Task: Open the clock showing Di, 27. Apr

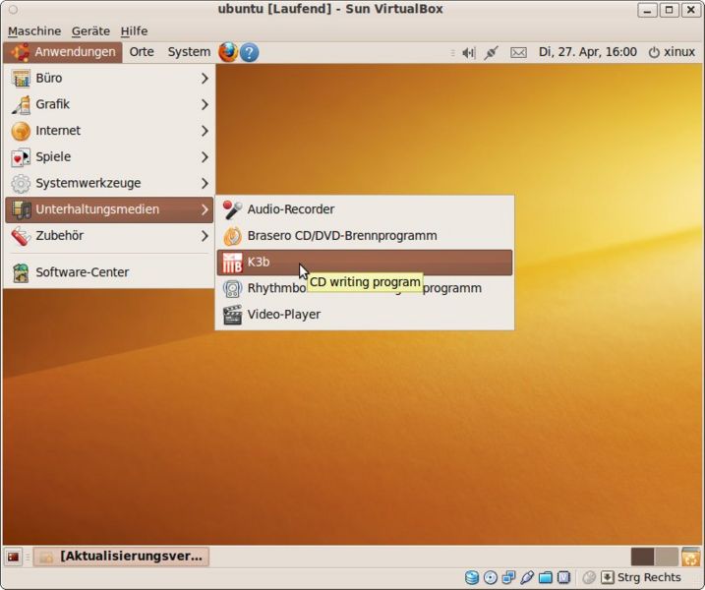Action: click(x=587, y=52)
